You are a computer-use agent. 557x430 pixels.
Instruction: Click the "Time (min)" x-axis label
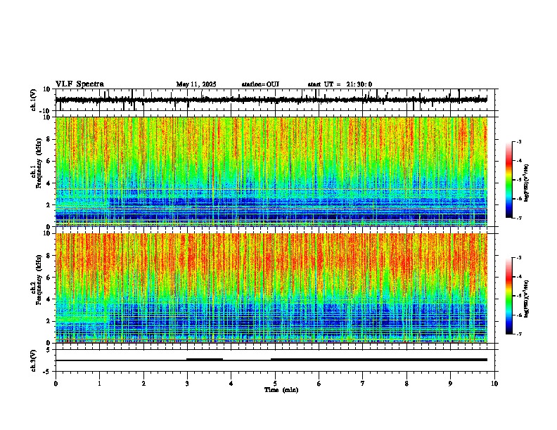281,390
